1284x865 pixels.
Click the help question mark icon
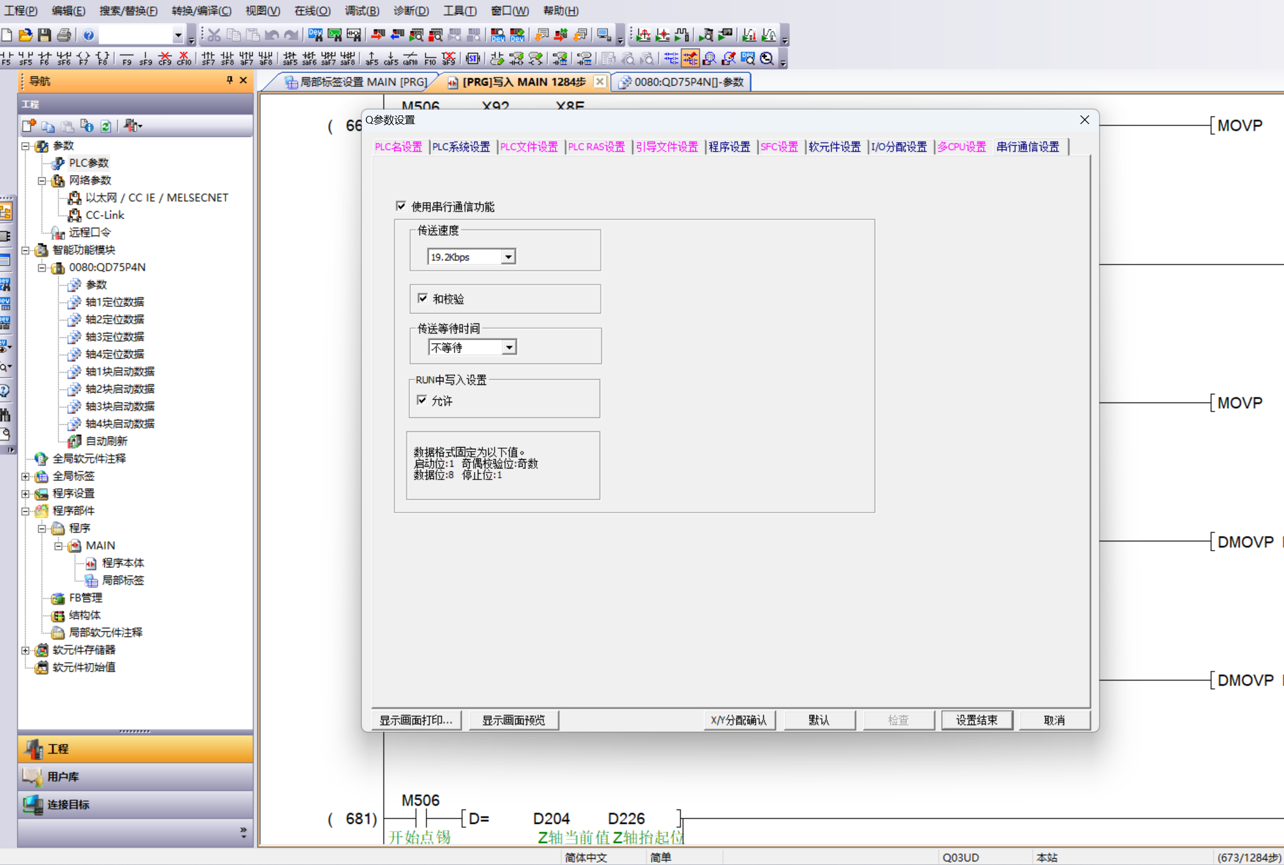click(x=89, y=35)
